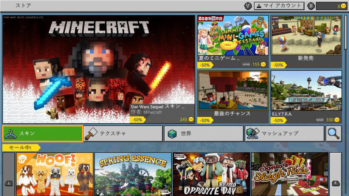The width and height of the screenshot is (349, 196).
Task: Click the -50% tag on 最後のチャンス tile
Action: pos(205,120)
